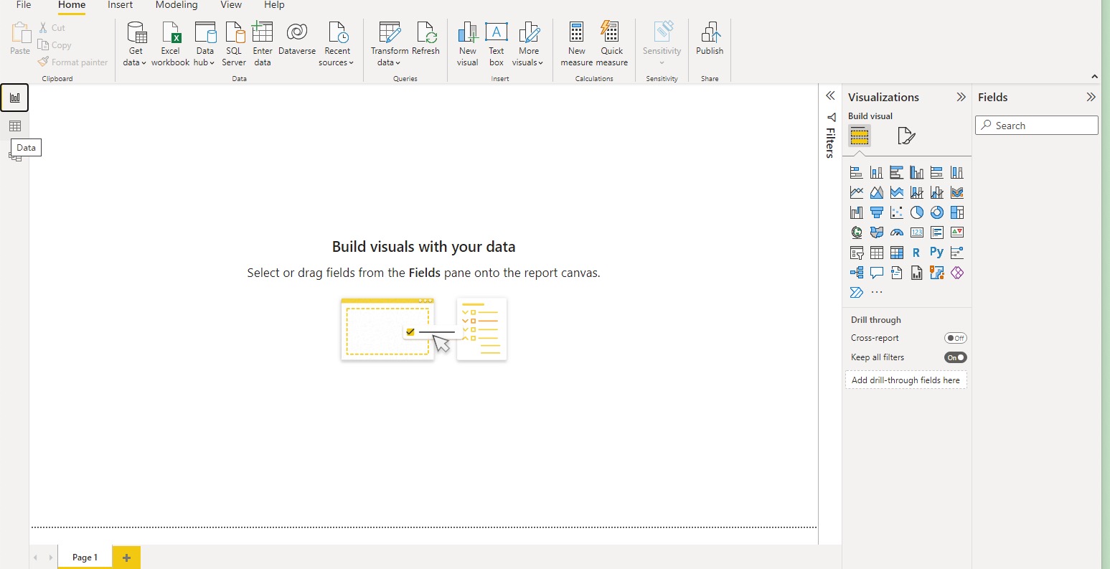Select the donut chart visual
1110x569 pixels.
tap(936, 212)
